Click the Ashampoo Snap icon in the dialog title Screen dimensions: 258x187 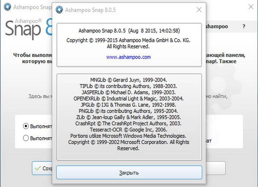59,10
